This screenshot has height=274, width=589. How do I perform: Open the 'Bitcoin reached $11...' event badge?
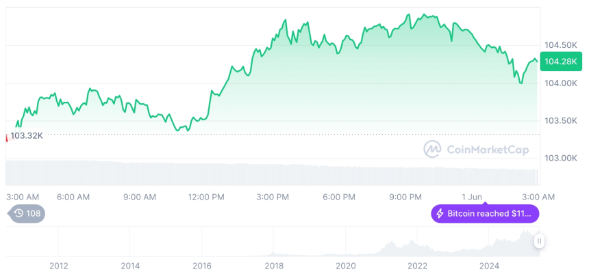(x=485, y=214)
